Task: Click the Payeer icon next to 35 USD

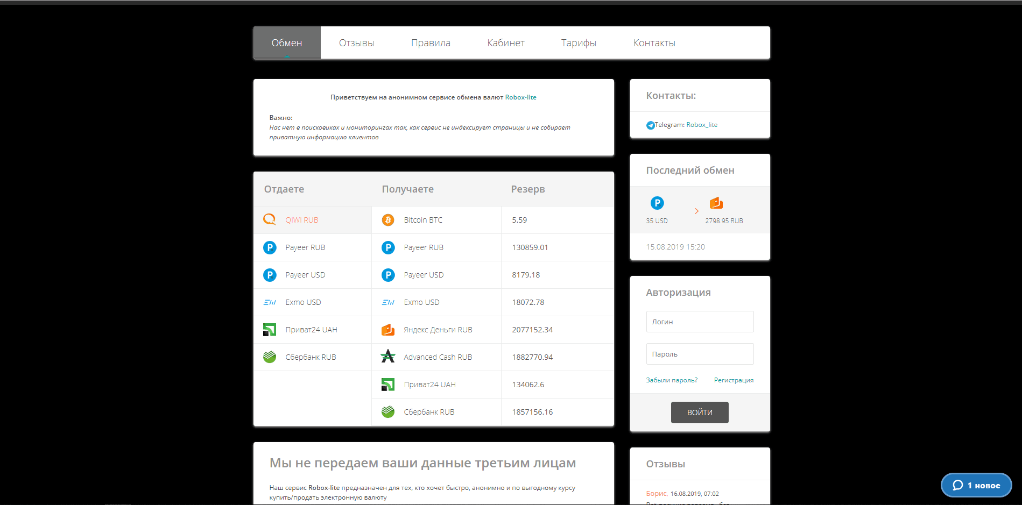Action: [x=657, y=203]
